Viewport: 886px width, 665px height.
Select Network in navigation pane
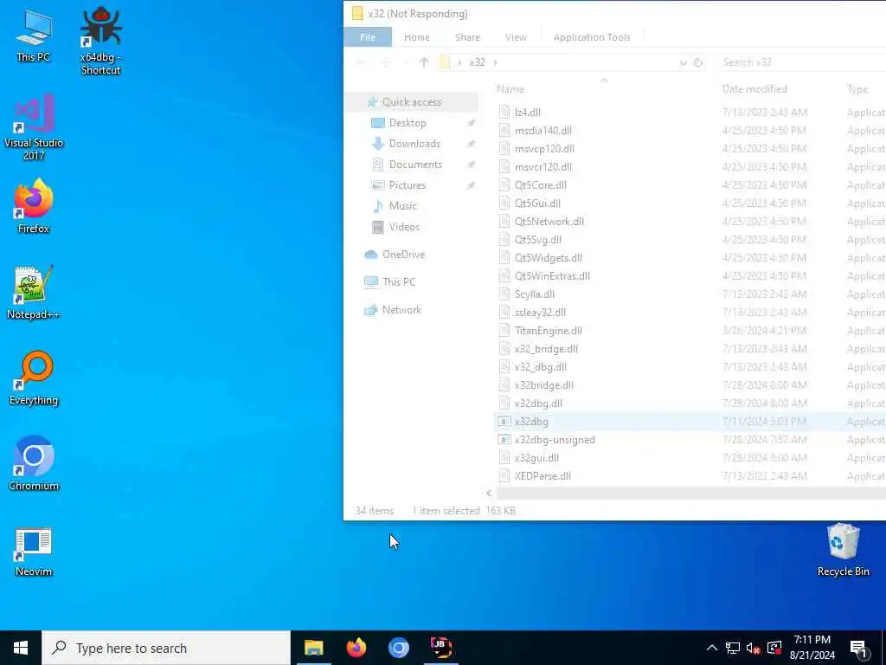401,310
